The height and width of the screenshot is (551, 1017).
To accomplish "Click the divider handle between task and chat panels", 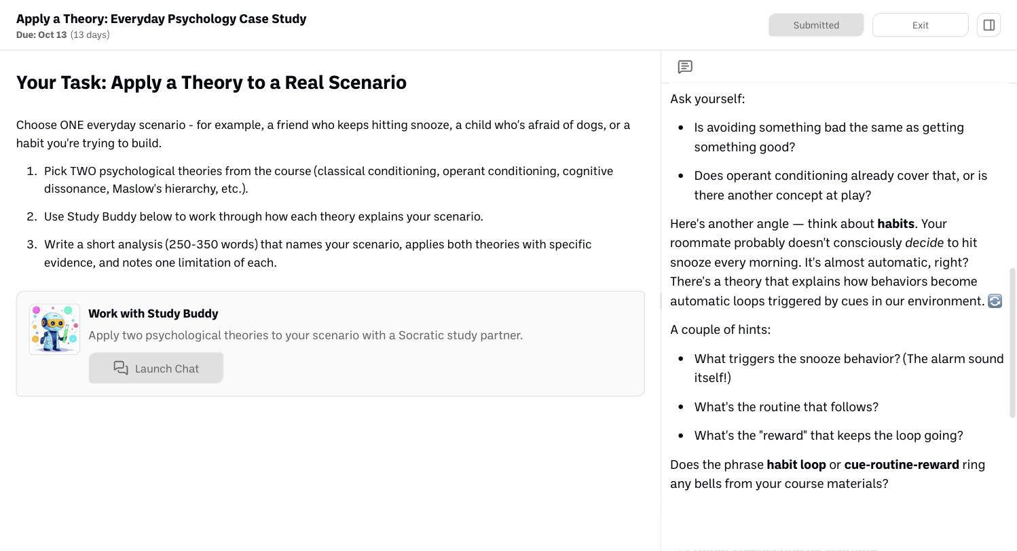I will click(x=661, y=301).
